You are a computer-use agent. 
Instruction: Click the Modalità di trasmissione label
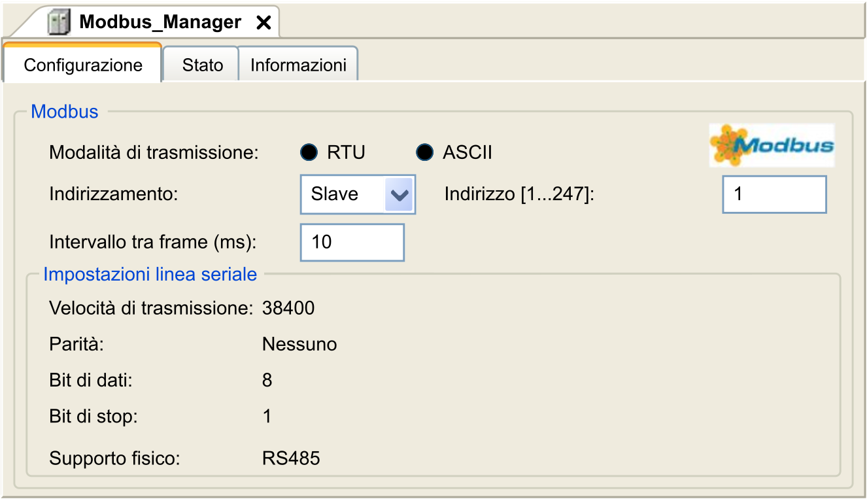pos(154,153)
